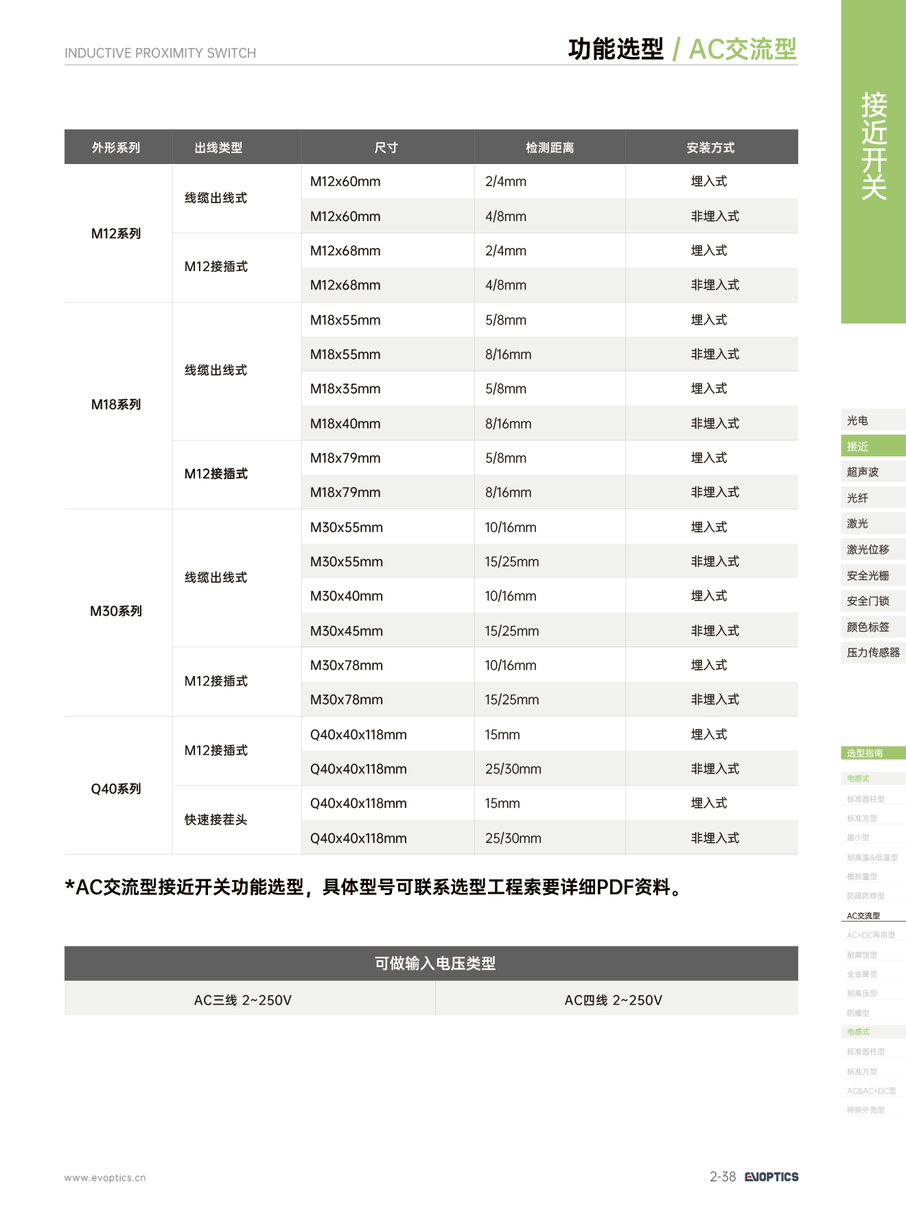This screenshot has width=906, height=1230.
Task: Click the large green 接近开关 side banner
Action: pyautogui.click(x=874, y=161)
